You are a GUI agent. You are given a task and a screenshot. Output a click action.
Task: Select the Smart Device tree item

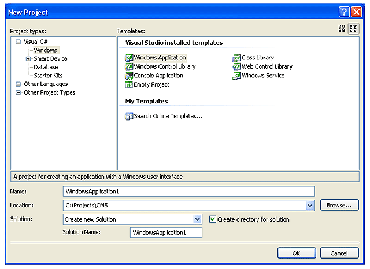click(x=50, y=59)
